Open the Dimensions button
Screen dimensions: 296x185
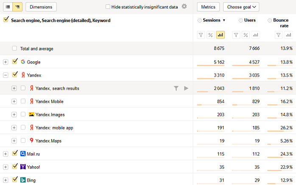41,7
